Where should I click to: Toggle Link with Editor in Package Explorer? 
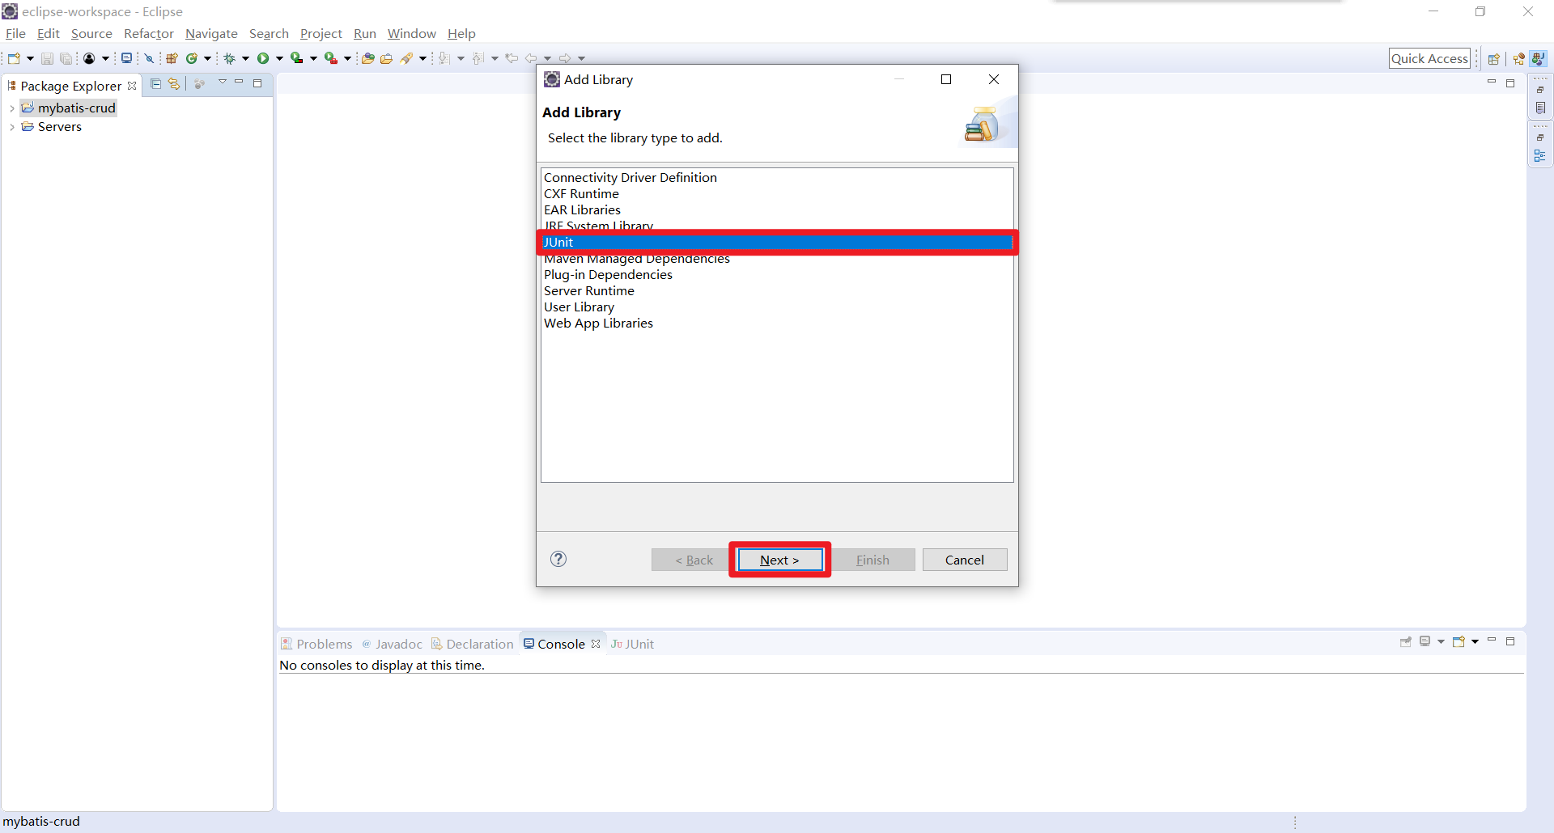click(x=174, y=84)
